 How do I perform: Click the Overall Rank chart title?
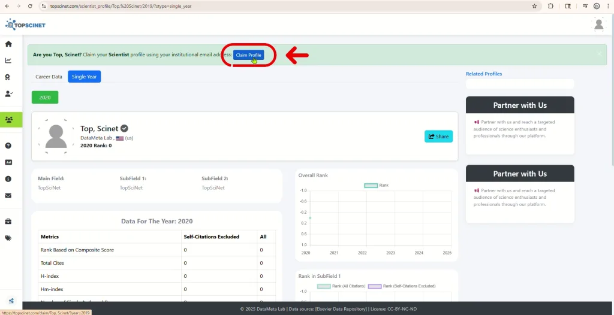(313, 175)
